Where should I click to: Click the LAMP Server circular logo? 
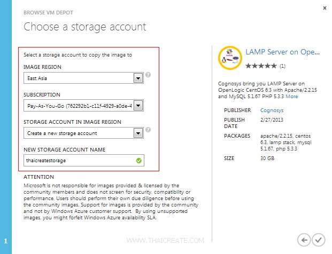click(230, 58)
